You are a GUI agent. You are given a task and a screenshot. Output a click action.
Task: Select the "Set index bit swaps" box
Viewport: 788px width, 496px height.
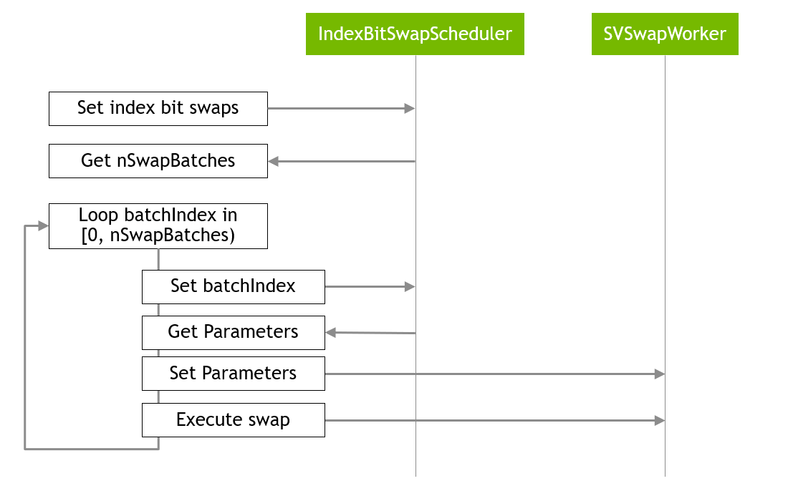158,109
